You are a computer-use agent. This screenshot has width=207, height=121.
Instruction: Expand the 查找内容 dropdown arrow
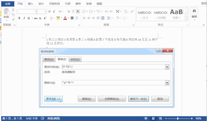point(167,67)
